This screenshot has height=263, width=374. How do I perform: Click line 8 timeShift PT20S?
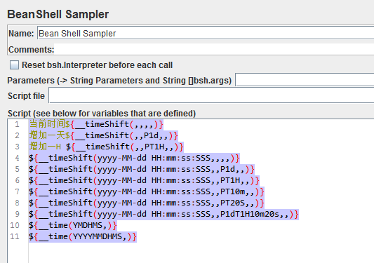[146, 203]
